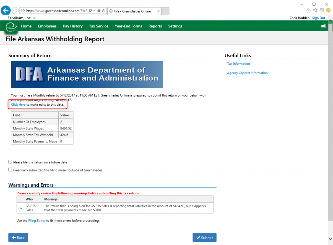Maximize the browser window
Viewport: 333px width, 245px height.
[314, 4]
